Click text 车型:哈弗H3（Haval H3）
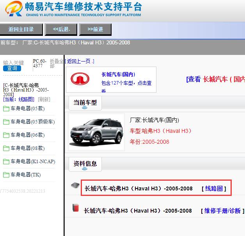Screen dimensions: 245x236 161,131
